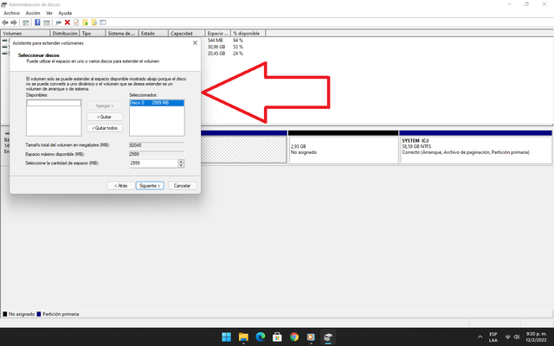Click the Volumen column header
Screen dimensions: 554x346
(x=25, y=33)
